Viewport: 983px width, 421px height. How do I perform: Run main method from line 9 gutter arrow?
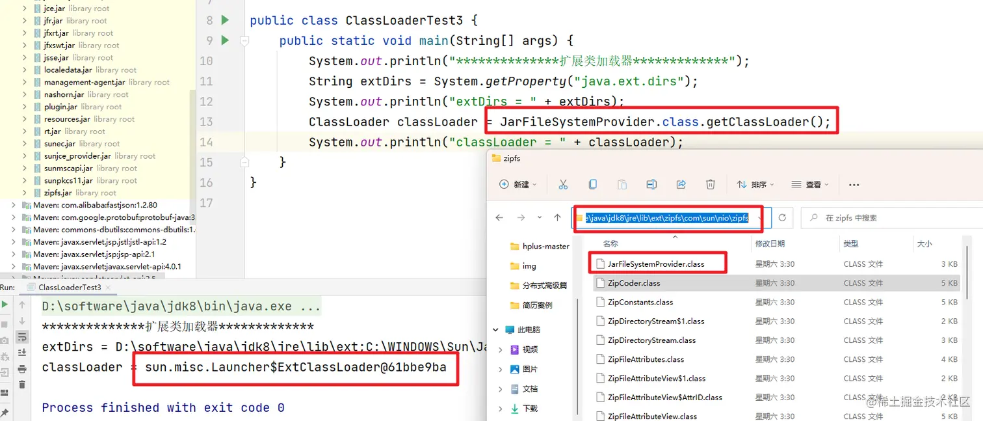pyautogui.click(x=225, y=40)
